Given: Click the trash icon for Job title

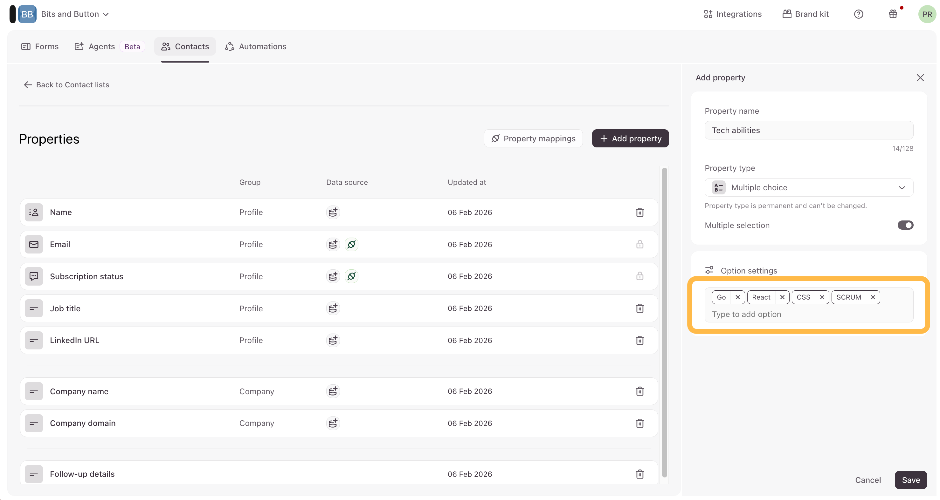Looking at the screenshot, I should (x=639, y=308).
